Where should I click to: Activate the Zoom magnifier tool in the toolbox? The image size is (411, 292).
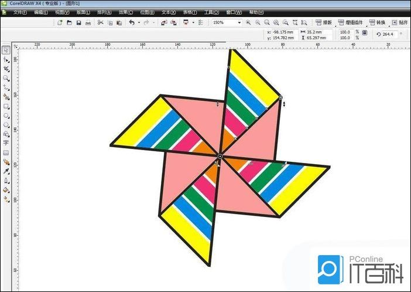click(6, 78)
